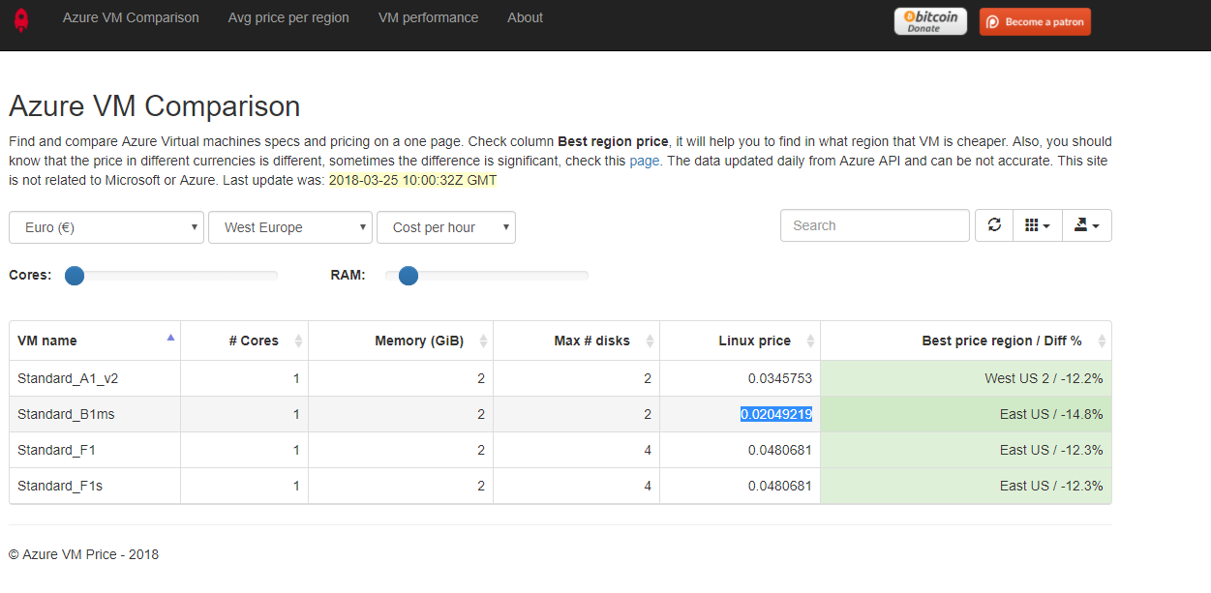Open the Euro (€) currency dropdown

(x=106, y=227)
